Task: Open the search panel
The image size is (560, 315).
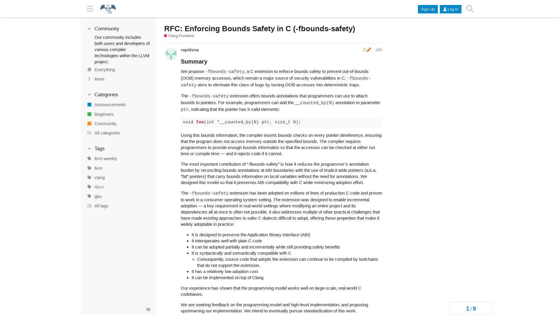Action: pos(470,8)
